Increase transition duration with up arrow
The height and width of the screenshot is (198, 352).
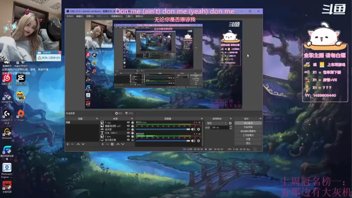[231, 127]
